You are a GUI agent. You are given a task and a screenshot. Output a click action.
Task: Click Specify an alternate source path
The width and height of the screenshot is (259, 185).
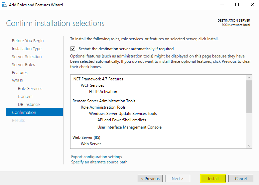(x=99, y=162)
